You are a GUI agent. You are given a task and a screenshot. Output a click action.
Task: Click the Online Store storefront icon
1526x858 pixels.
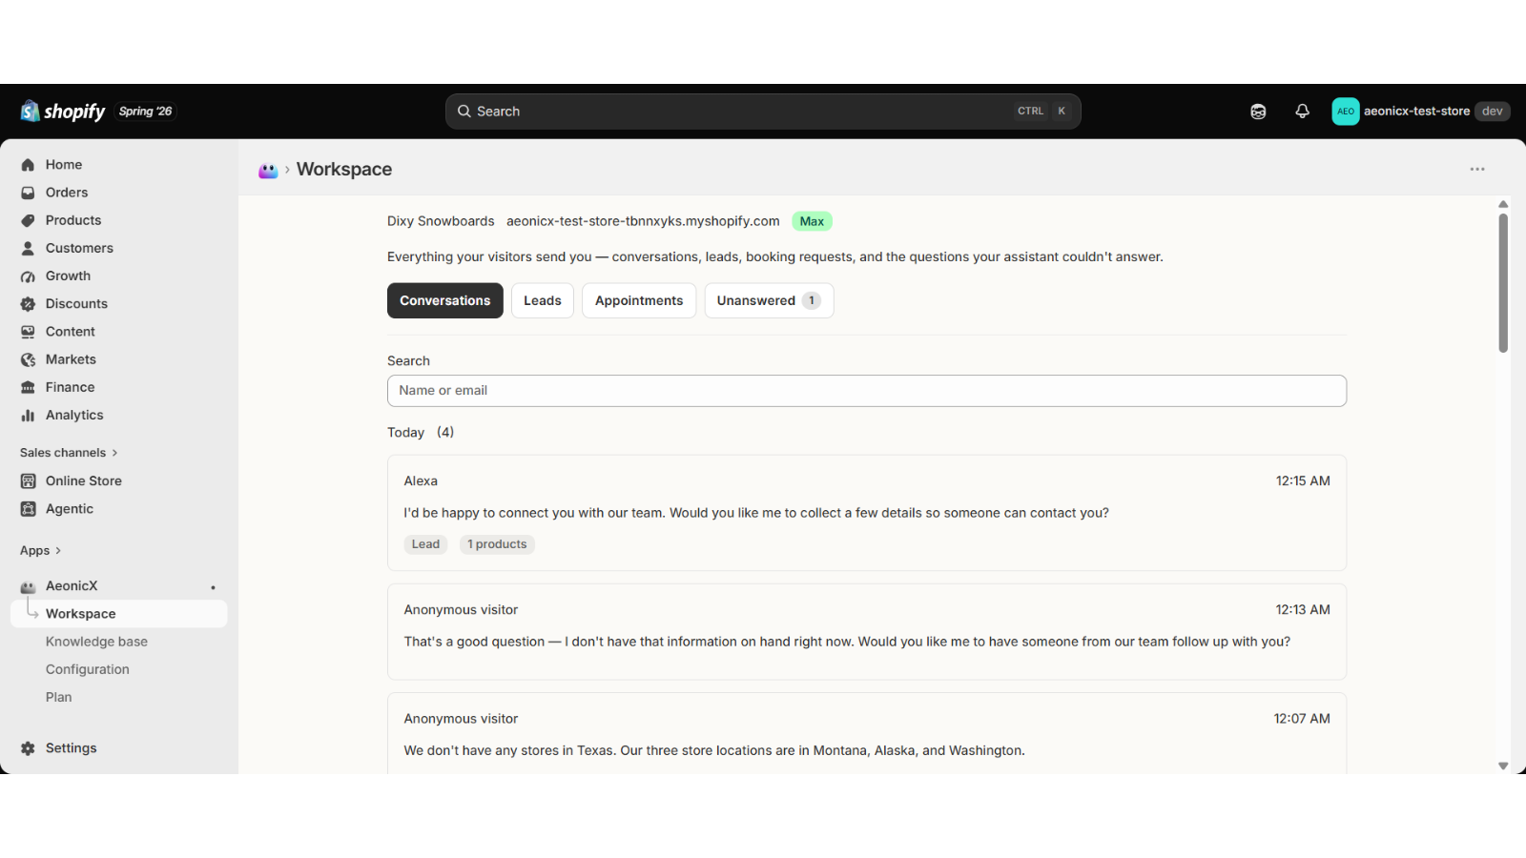[28, 481]
